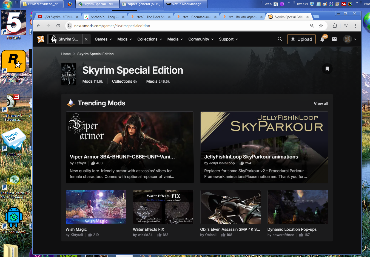The width and height of the screenshot is (370, 257).
Task: Open the Wish Magic mod thumbnail
Action: (96, 207)
